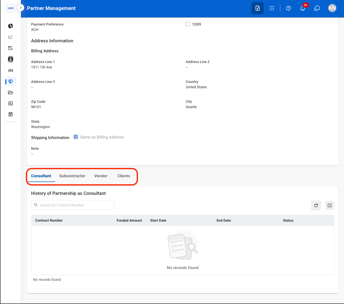Open the chat messages icon
The image size is (344, 304).
[x=317, y=8]
